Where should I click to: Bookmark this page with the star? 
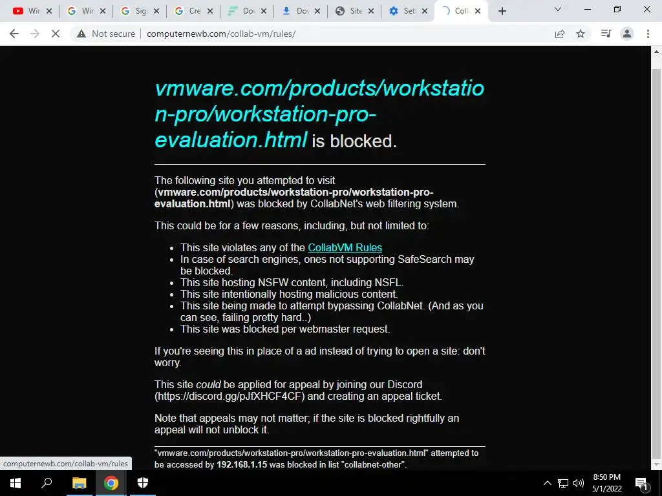click(x=581, y=34)
